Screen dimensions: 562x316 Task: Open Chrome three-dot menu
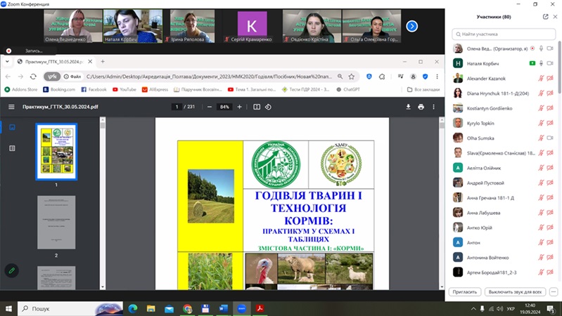(437, 77)
